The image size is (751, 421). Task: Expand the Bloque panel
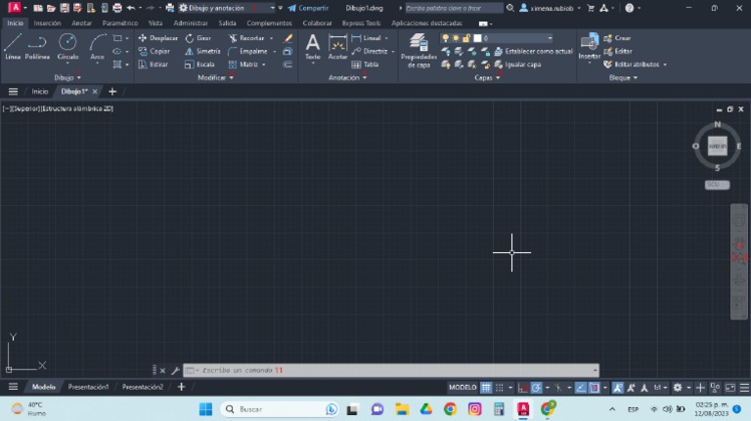coord(623,77)
